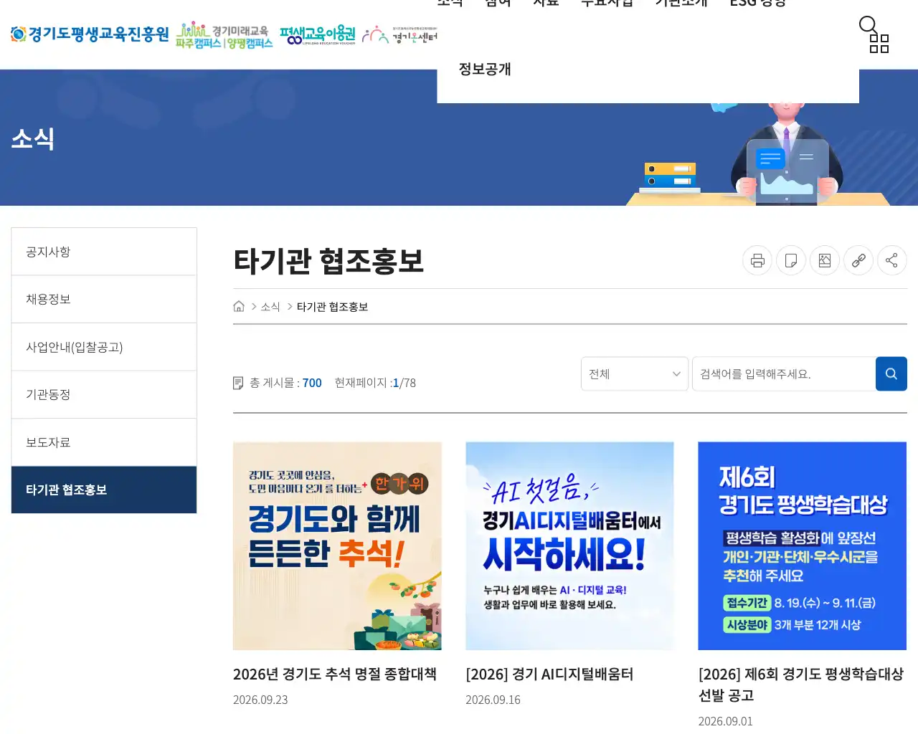Select 채용정보 in the side menu
The width and height of the screenshot is (918, 734).
pos(104,299)
